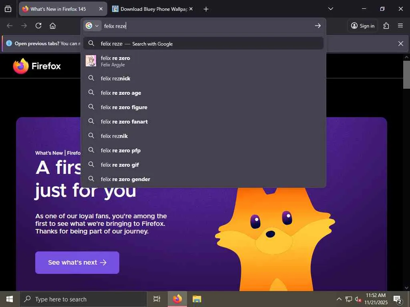Image resolution: width=410 pixels, height=307 pixels.
Task: Open Task View on the taskbar
Action: click(x=157, y=299)
